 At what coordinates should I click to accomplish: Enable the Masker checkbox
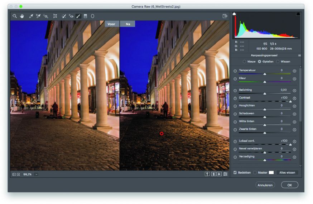click(255, 173)
